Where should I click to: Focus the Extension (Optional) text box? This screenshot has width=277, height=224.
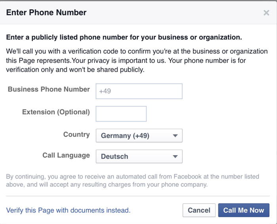tap(121, 114)
